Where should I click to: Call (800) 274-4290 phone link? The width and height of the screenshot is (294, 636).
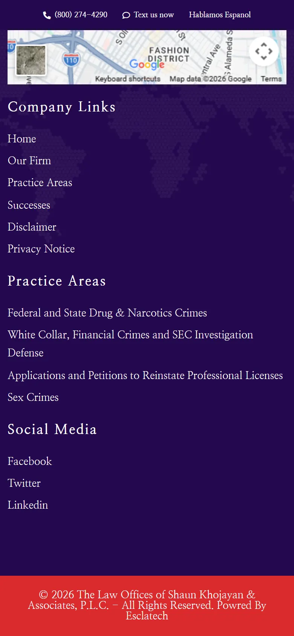coord(81,15)
